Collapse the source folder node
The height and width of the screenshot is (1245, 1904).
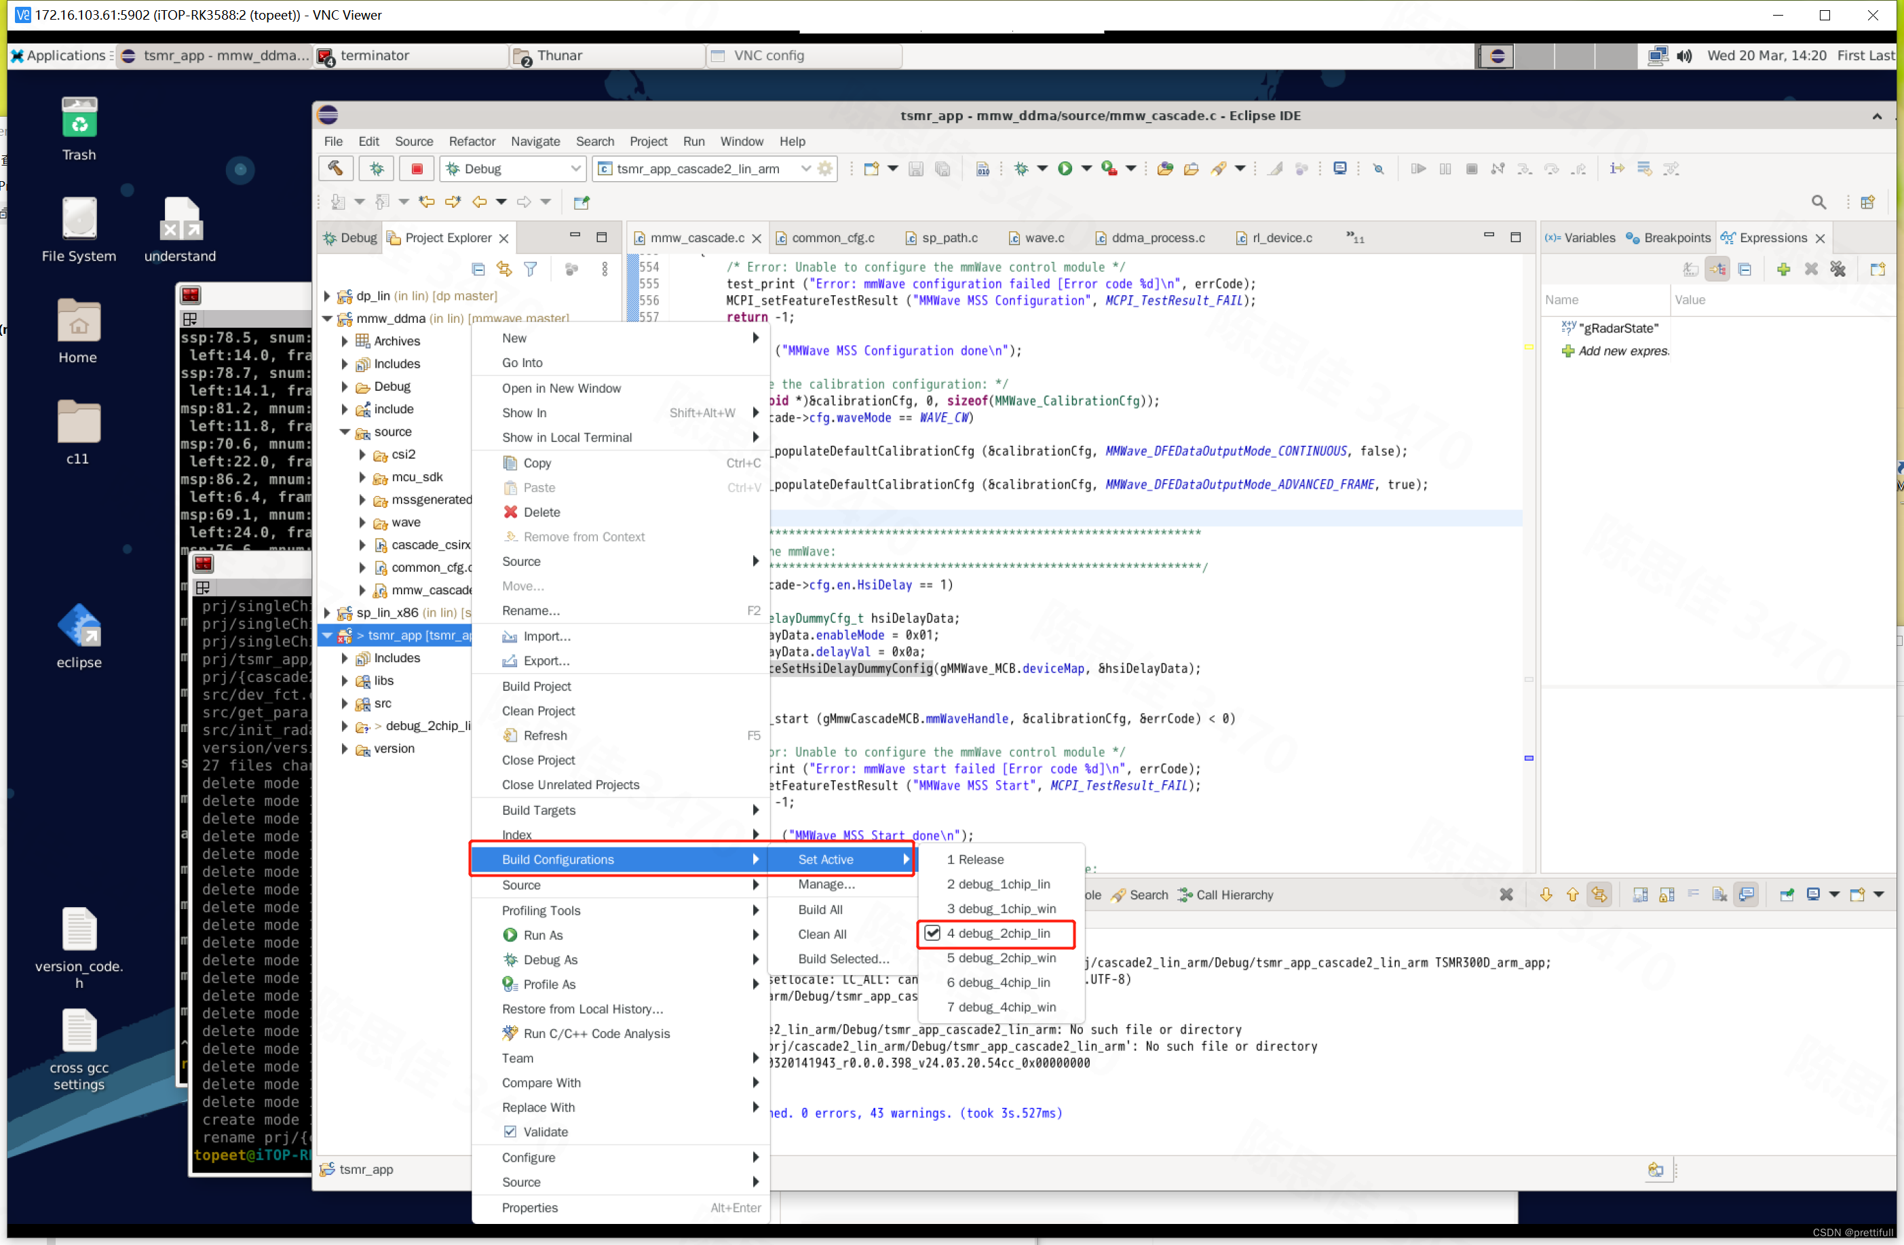344,432
